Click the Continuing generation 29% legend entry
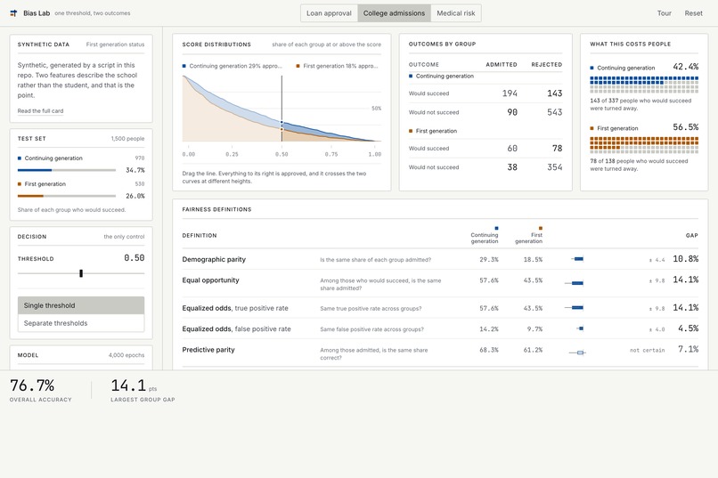 (233, 66)
